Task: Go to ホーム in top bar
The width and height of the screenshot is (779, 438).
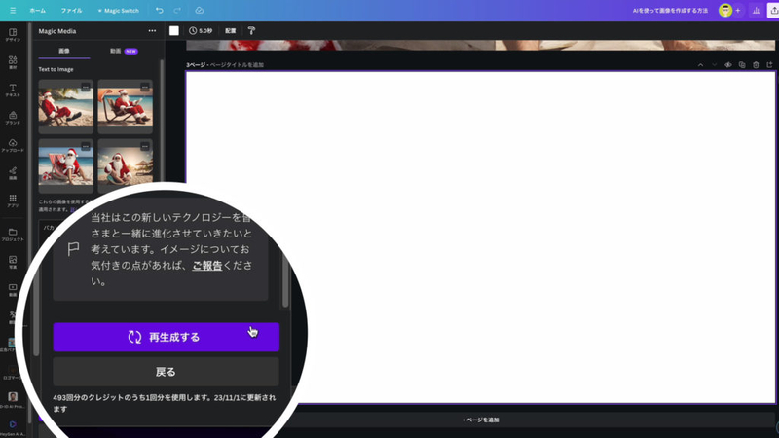Action: point(37,11)
